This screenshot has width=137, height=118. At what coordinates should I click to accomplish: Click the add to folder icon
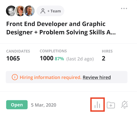pos(111,105)
